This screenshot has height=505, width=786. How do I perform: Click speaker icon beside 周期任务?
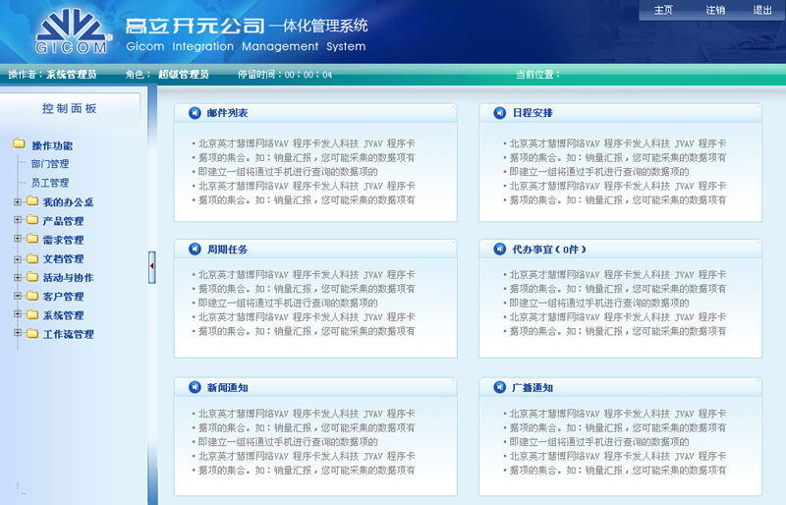(x=195, y=249)
